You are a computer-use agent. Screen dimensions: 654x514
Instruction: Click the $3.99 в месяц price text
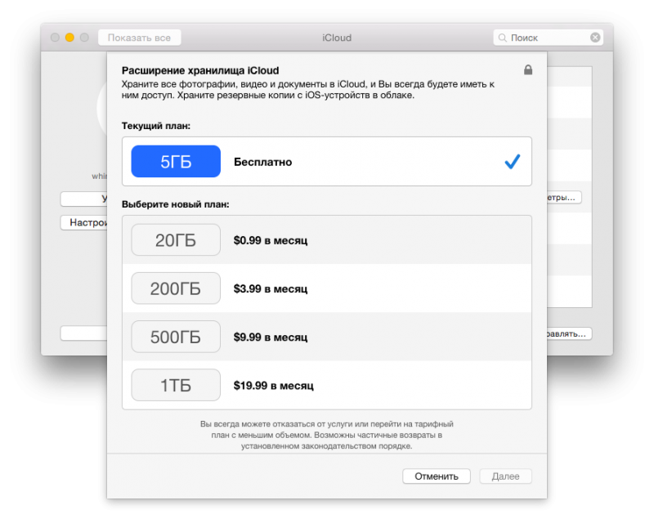pyautogui.click(x=271, y=289)
